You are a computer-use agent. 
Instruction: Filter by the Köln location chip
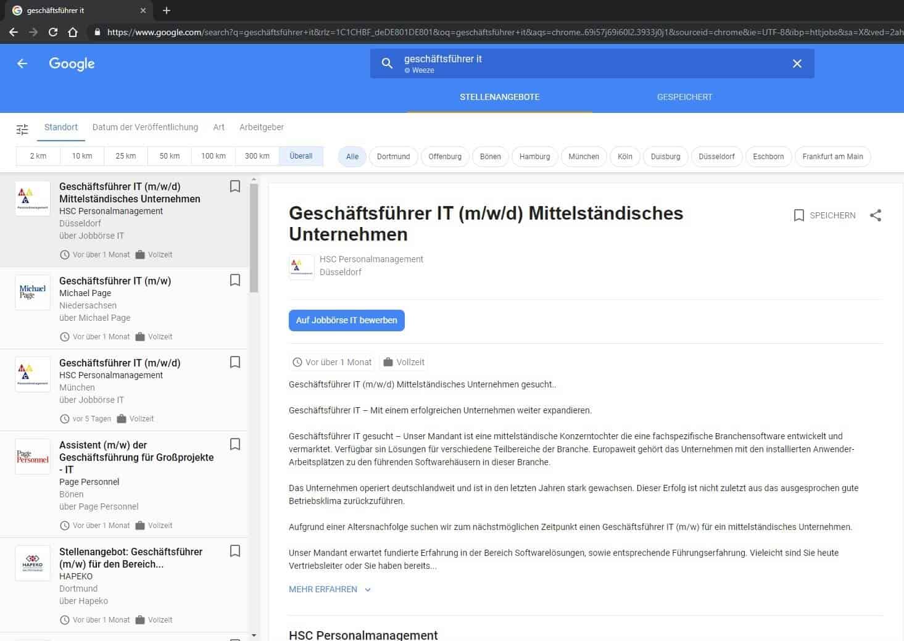pyautogui.click(x=625, y=157)
